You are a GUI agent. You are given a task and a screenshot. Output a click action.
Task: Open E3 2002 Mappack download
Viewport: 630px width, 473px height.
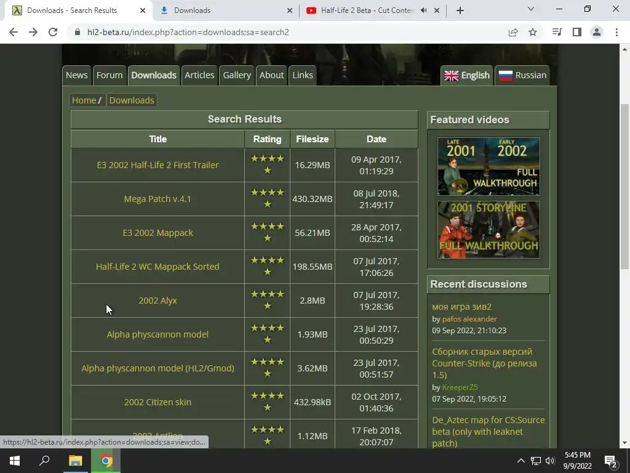(x=157, y=232)
